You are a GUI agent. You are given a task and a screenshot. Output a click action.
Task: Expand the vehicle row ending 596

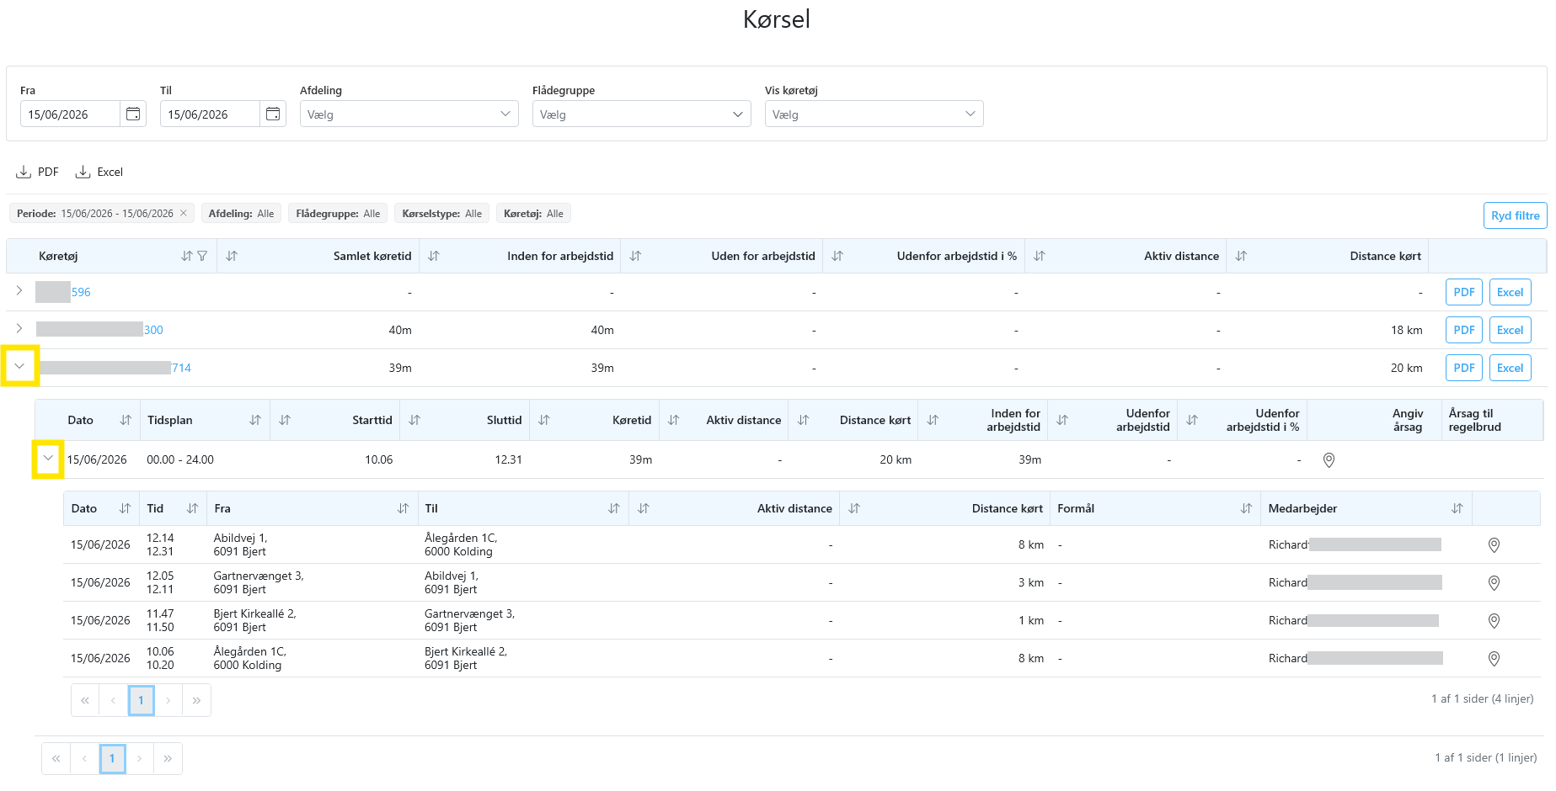(x=19, y=290)
